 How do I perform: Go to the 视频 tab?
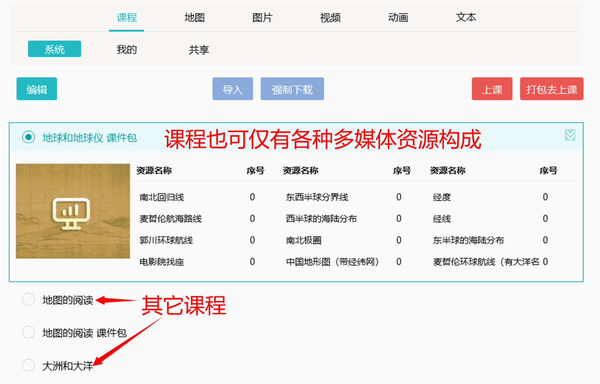click(330, 17)
